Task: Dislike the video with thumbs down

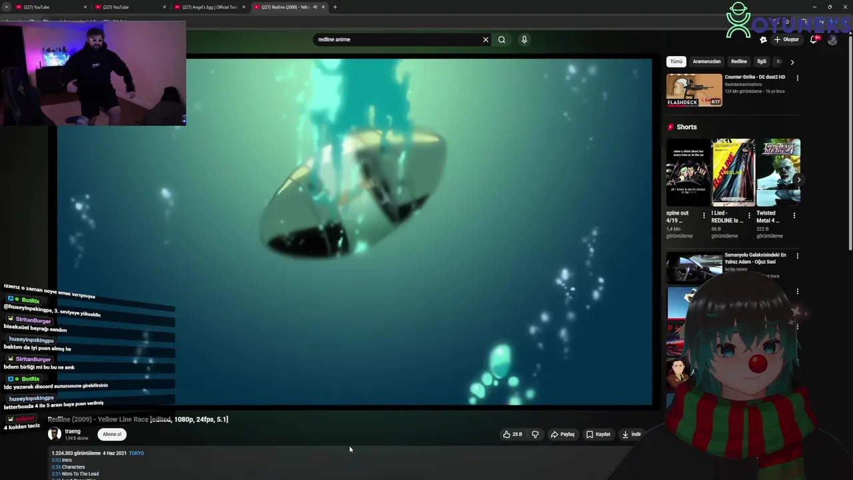Action: point(534,435)
